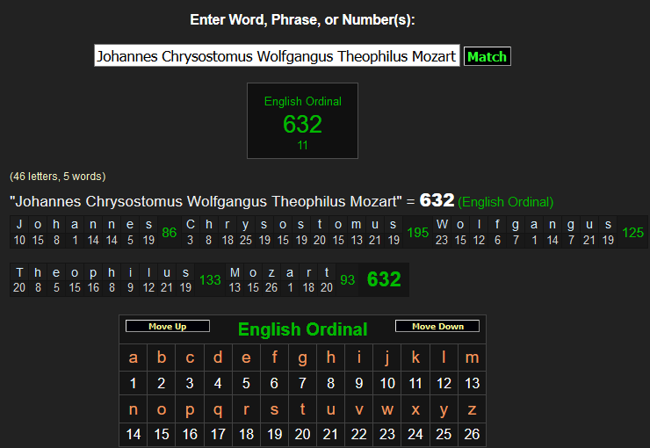Viewport: 650px width, 448px height.
Task: Click the word sum 93 for Mozart
Action: 347,280
